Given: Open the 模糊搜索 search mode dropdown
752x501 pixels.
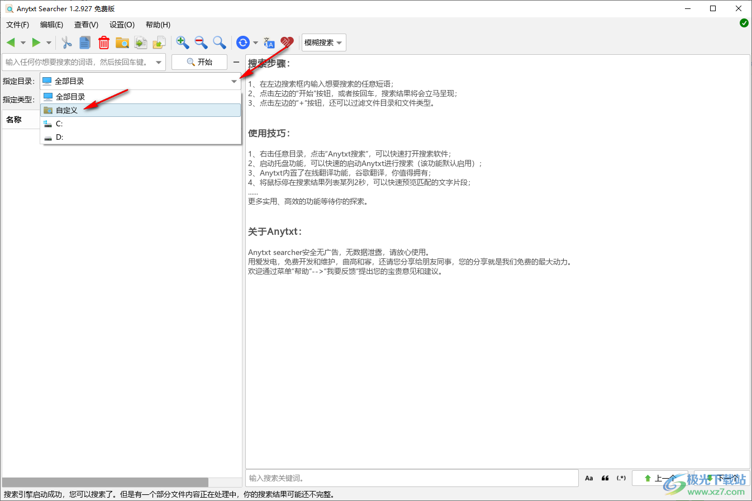Looking at the screenshot, I should pyautogui.click(x=324, y=42).
